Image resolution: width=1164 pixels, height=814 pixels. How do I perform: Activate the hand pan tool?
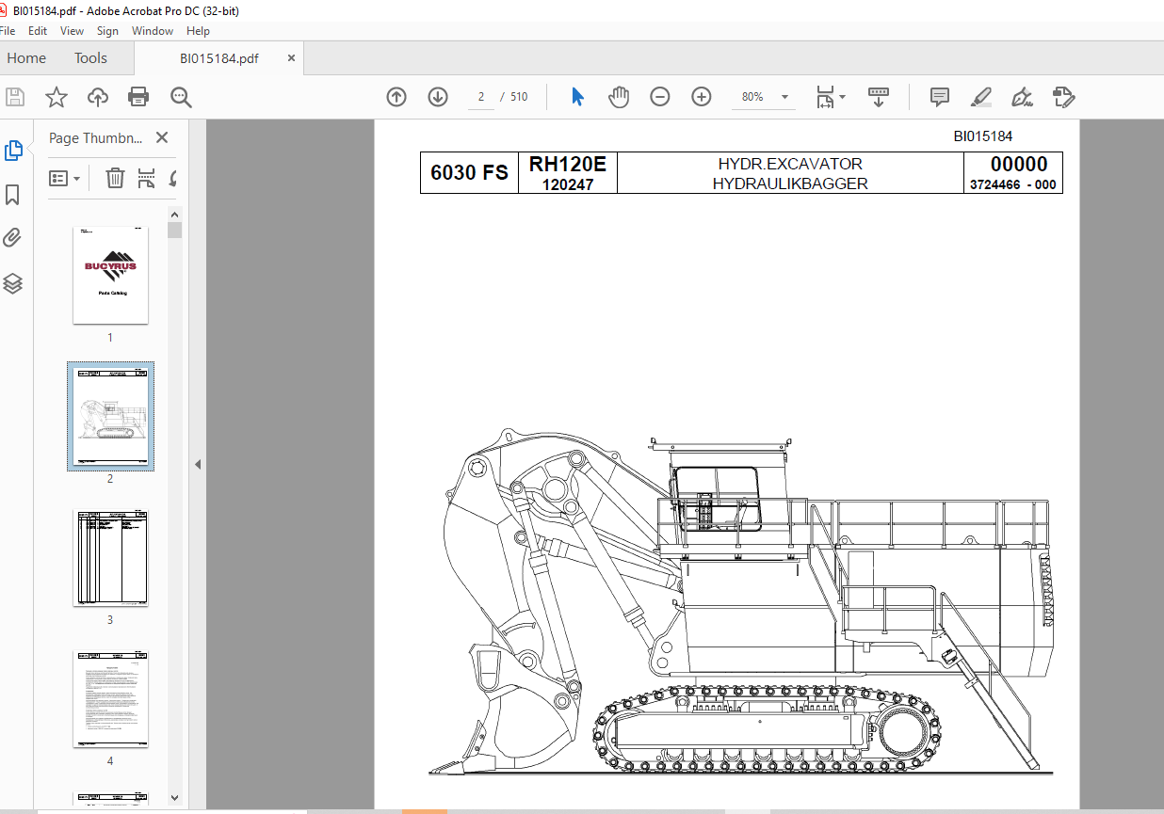[618, 97]
